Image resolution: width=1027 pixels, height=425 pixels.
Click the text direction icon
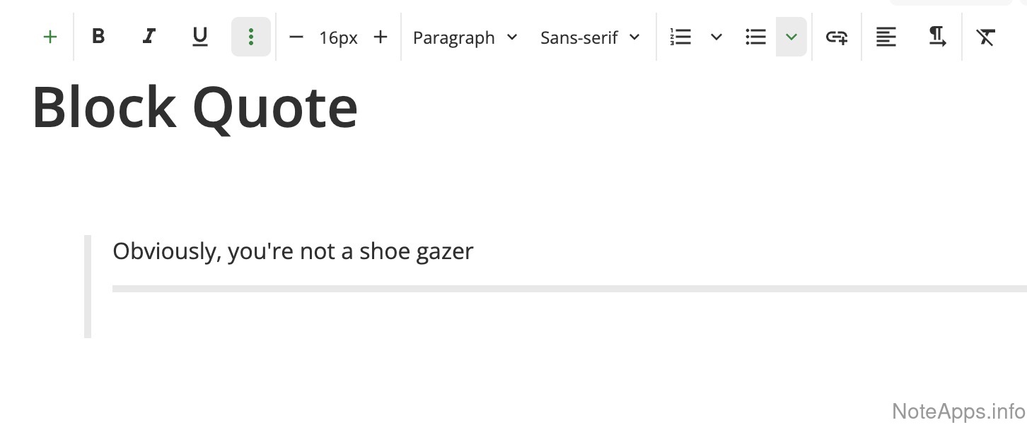click(x=937, y=37)
